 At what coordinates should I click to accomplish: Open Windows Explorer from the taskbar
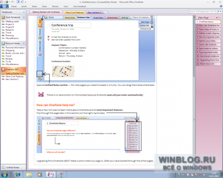29,174
